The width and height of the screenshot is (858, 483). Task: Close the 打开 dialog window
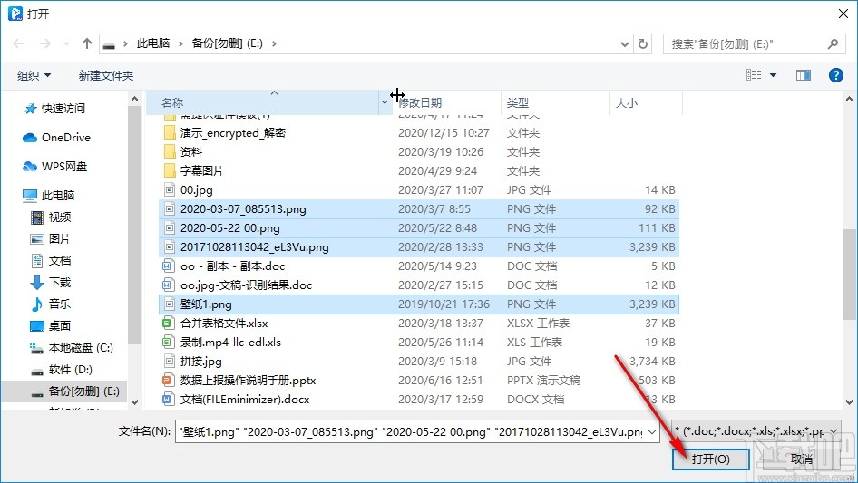(x=843, y=14)
